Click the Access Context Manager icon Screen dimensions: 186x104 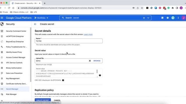tap(2, 57)
